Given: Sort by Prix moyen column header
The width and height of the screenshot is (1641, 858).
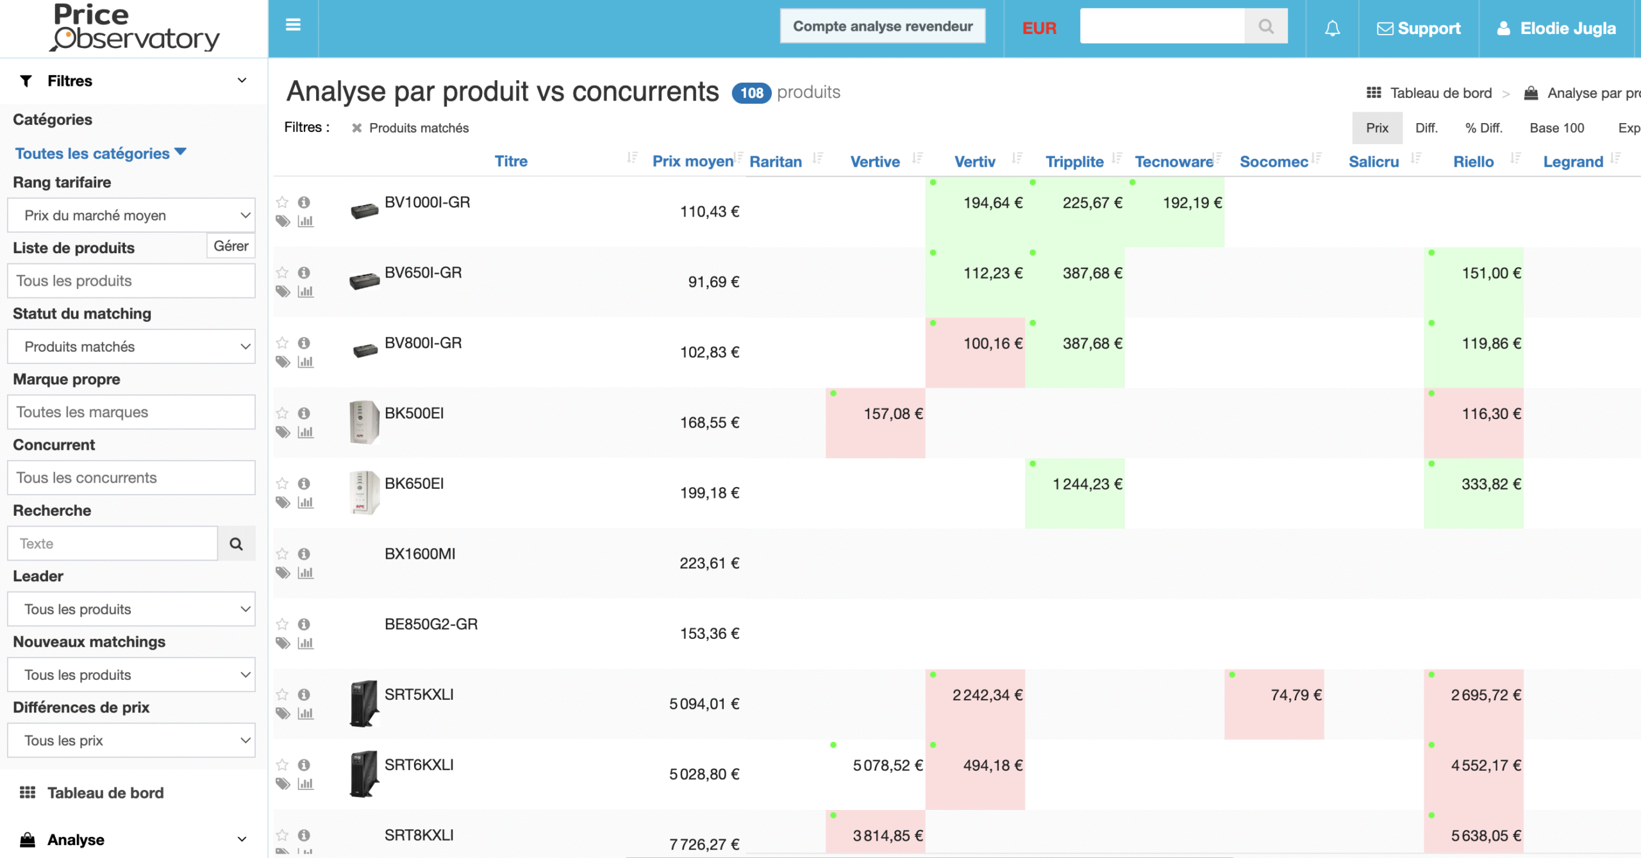Looking at the screenshot, I should tap(692, 161).
